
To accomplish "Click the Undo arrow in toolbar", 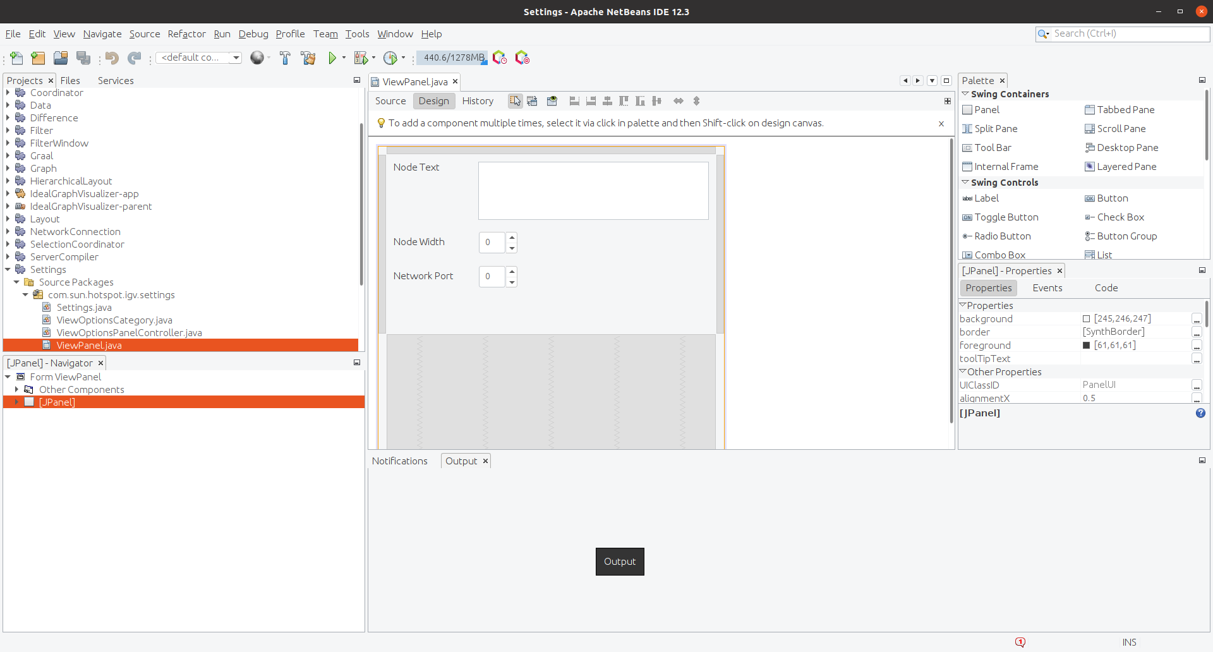I will pos(112,58).
